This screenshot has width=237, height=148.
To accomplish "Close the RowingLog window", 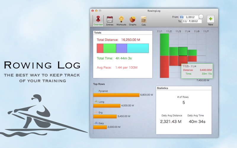I will tap(93, 11).
